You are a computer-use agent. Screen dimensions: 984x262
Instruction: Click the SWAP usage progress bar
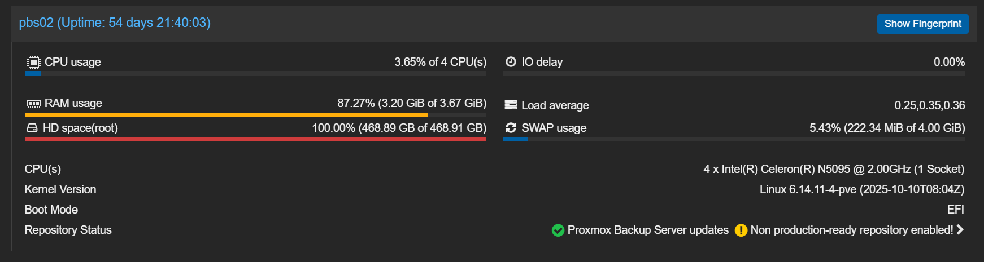[734, 139]
